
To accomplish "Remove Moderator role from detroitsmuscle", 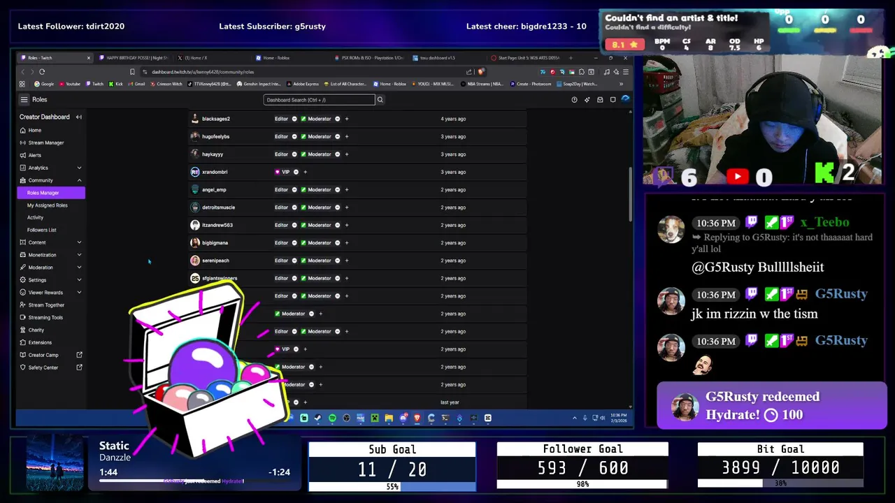I will coord(337,207).
